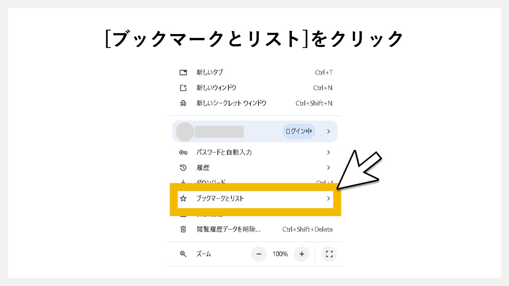509x286 pixels.
Task: Click the download arrow icon
Action: (x=183, y=182)
